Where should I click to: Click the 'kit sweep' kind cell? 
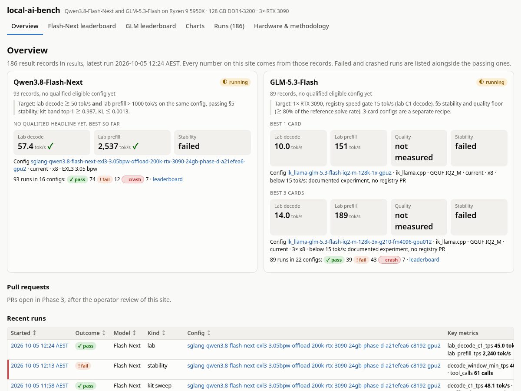coord(158,386)
